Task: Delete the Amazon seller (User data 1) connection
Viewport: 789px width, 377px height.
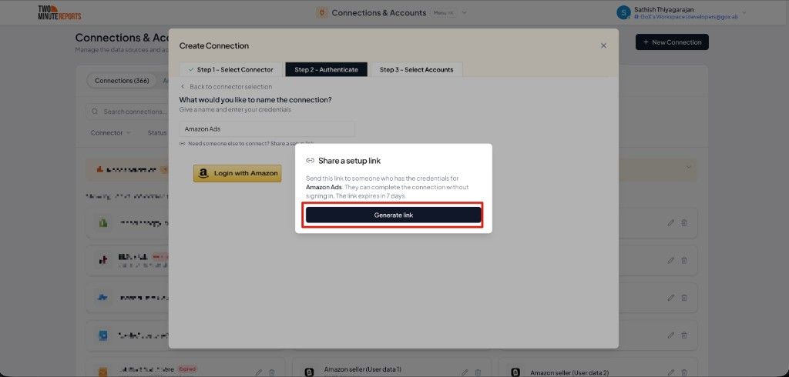Action: (x=478, y=372)
